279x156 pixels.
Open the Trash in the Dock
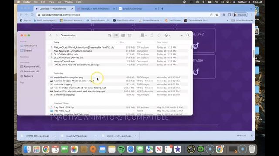252,149
